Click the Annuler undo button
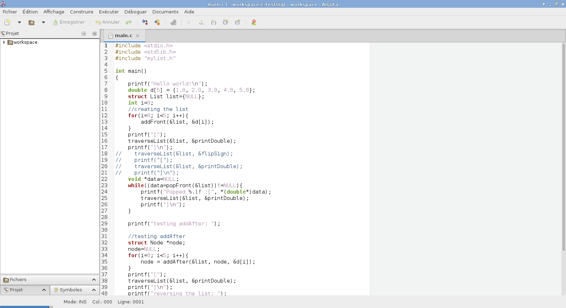This screenshot has width=566, height=308. point(107,22)
